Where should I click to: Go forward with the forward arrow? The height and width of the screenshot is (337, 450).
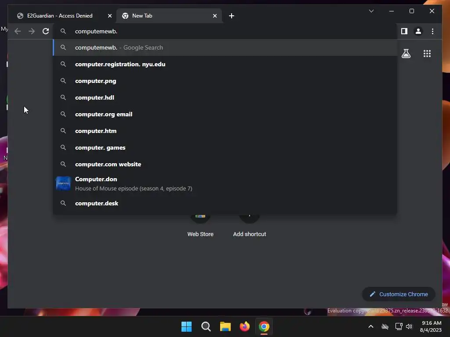point(32,31)
